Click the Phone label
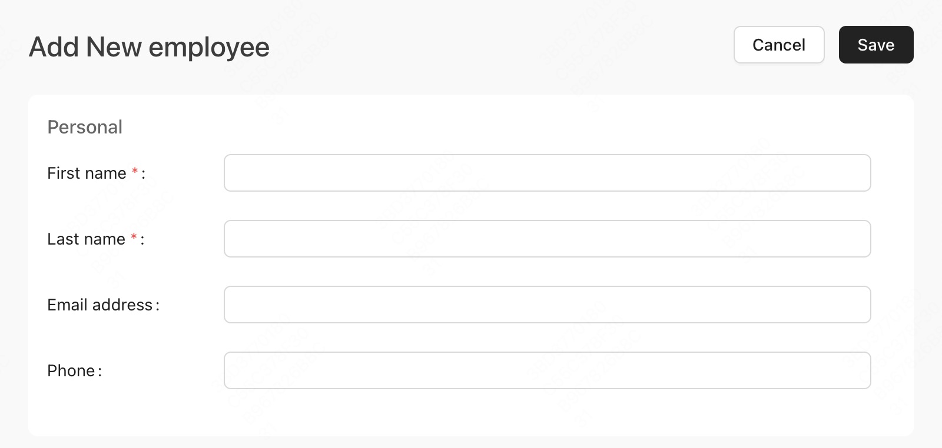This screenshot has width=942, height=448. (x=71, y=370)
